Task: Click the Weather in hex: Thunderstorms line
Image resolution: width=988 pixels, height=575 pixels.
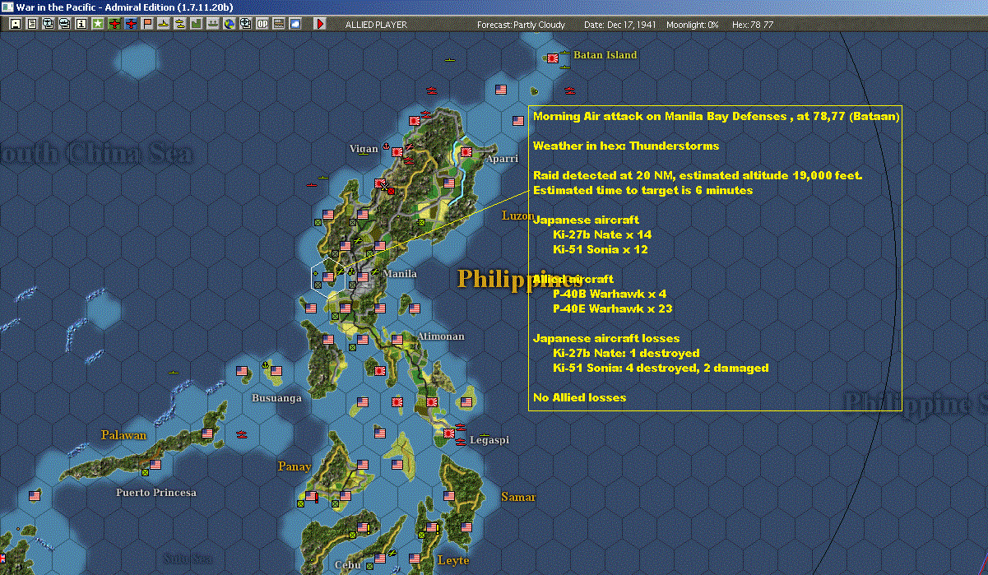Action: 626,146
